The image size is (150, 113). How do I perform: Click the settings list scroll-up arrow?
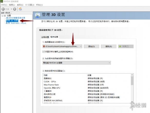click(132, 75)
